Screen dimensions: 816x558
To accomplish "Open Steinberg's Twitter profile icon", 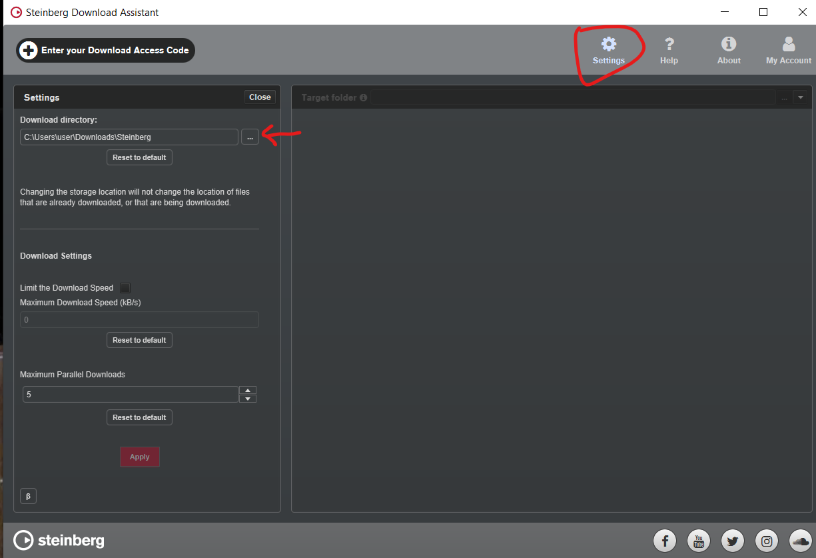I will (733, 541).
